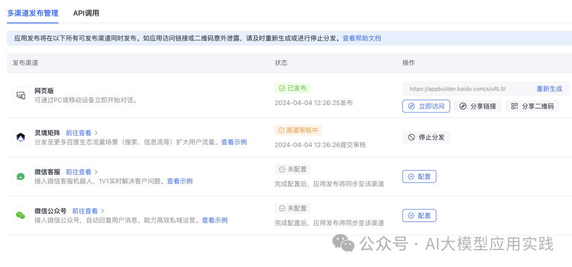572x267 pixels.
Task: Click the 分享链接 share link button
Action: tap(478, 106)
